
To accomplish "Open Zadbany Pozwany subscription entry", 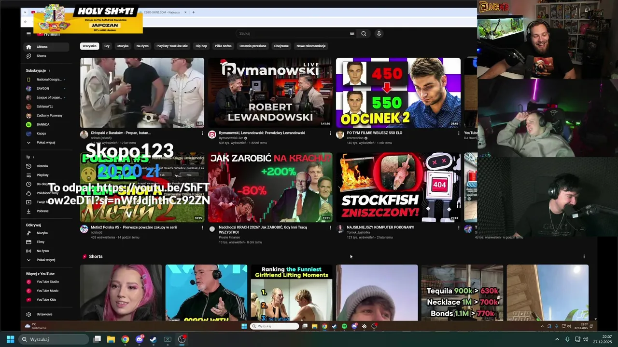I will coord(45,116).
